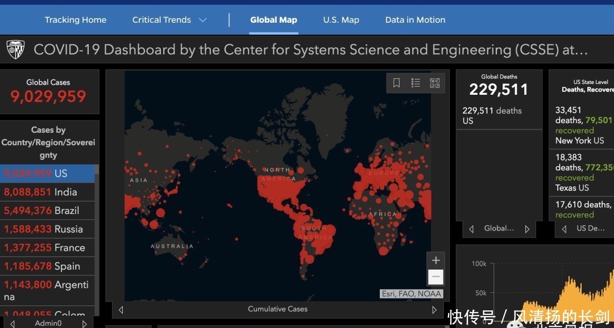Select France with 1,377,255 cases
The height and width of the screenshot is (328, 614).
(x=47, y=247)
